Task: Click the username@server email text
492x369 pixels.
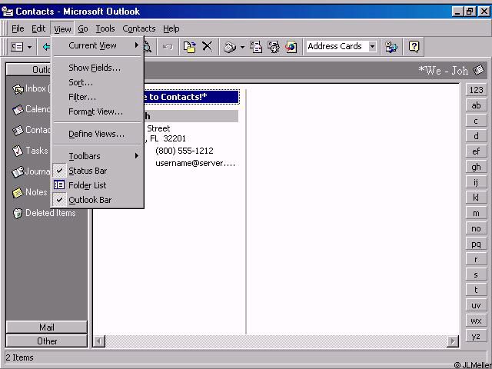Action: [195, 164]
